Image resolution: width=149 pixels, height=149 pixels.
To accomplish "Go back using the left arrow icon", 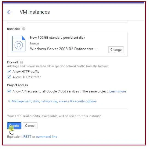I will (x=9, y=12).
